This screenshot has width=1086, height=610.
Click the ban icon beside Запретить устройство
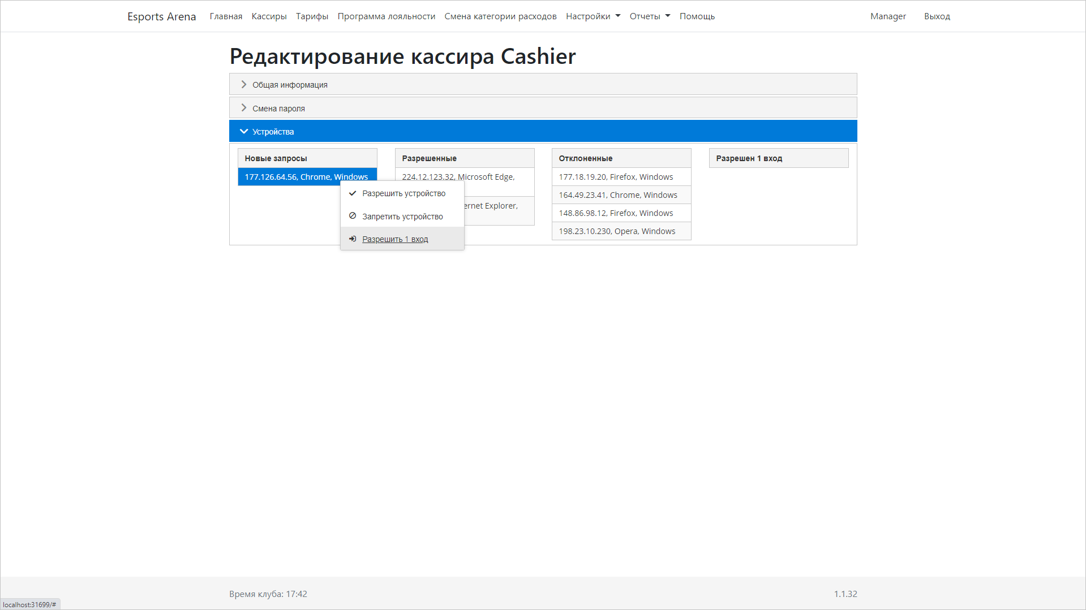pyautogui.click(x=353, y=216)
